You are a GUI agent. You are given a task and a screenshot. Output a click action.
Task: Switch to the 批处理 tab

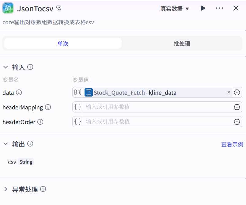[182, 43]
